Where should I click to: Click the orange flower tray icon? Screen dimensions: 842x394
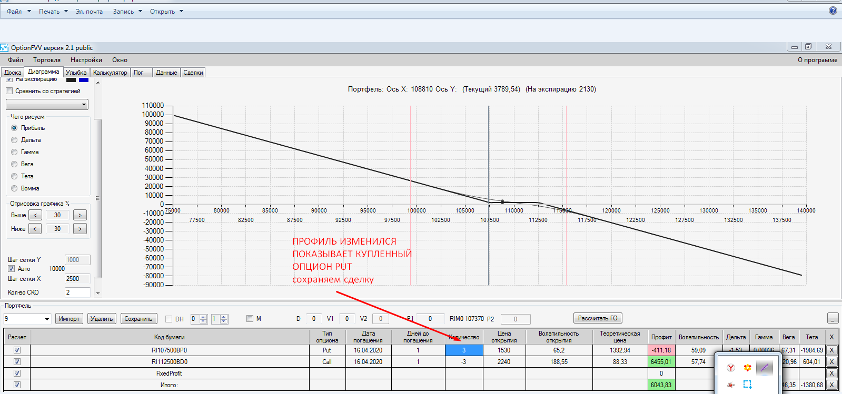[747, 368]
